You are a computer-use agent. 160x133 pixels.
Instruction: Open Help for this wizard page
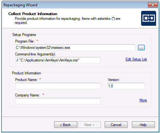[x=143, y=125]
